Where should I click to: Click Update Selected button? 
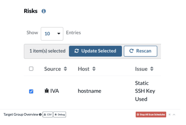tap(95, 51)
